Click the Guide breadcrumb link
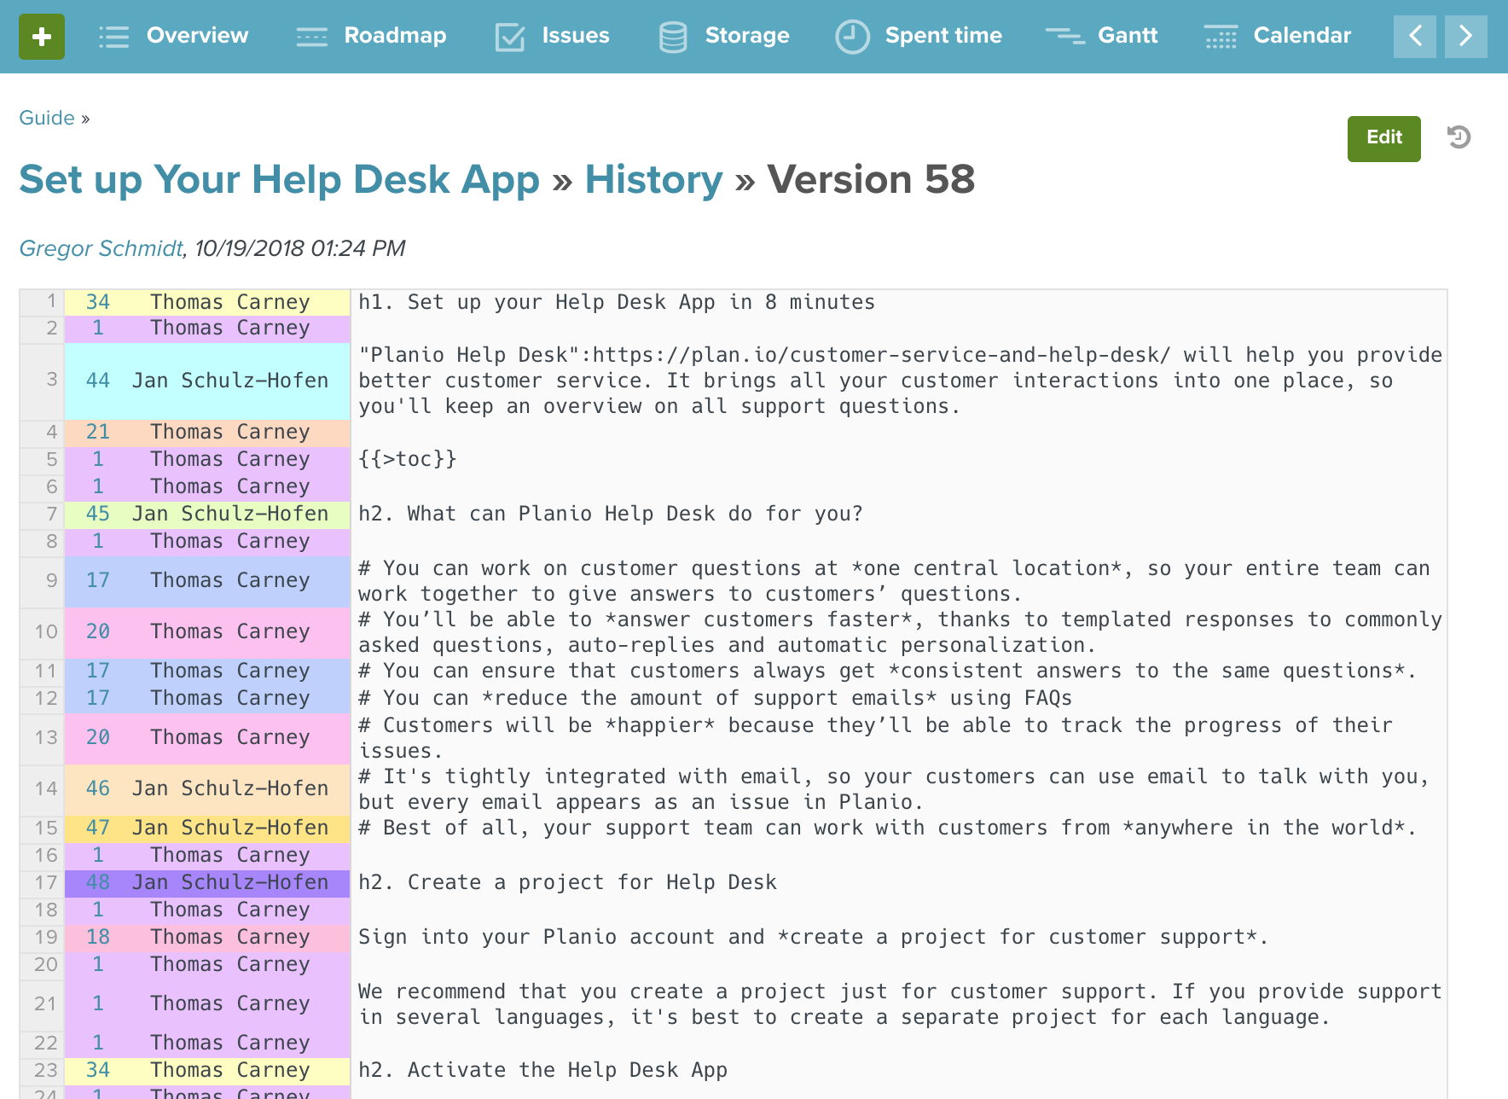The height and width of the screenshot is (1099, 1508). coord(47,118)
